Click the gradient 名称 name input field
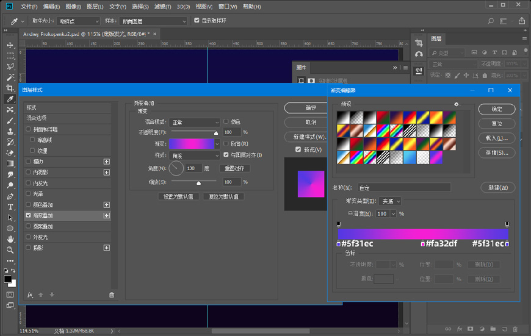Image resolution: width=531 pixels, height=336 pixels. click(404, 187)
